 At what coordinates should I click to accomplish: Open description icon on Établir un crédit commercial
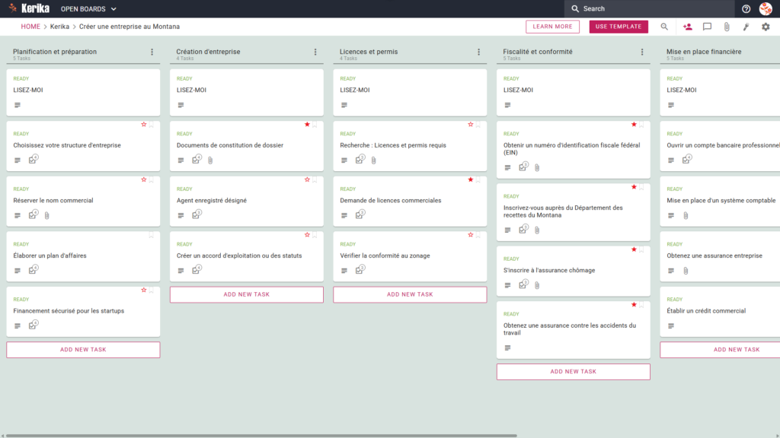coord(671,326)
